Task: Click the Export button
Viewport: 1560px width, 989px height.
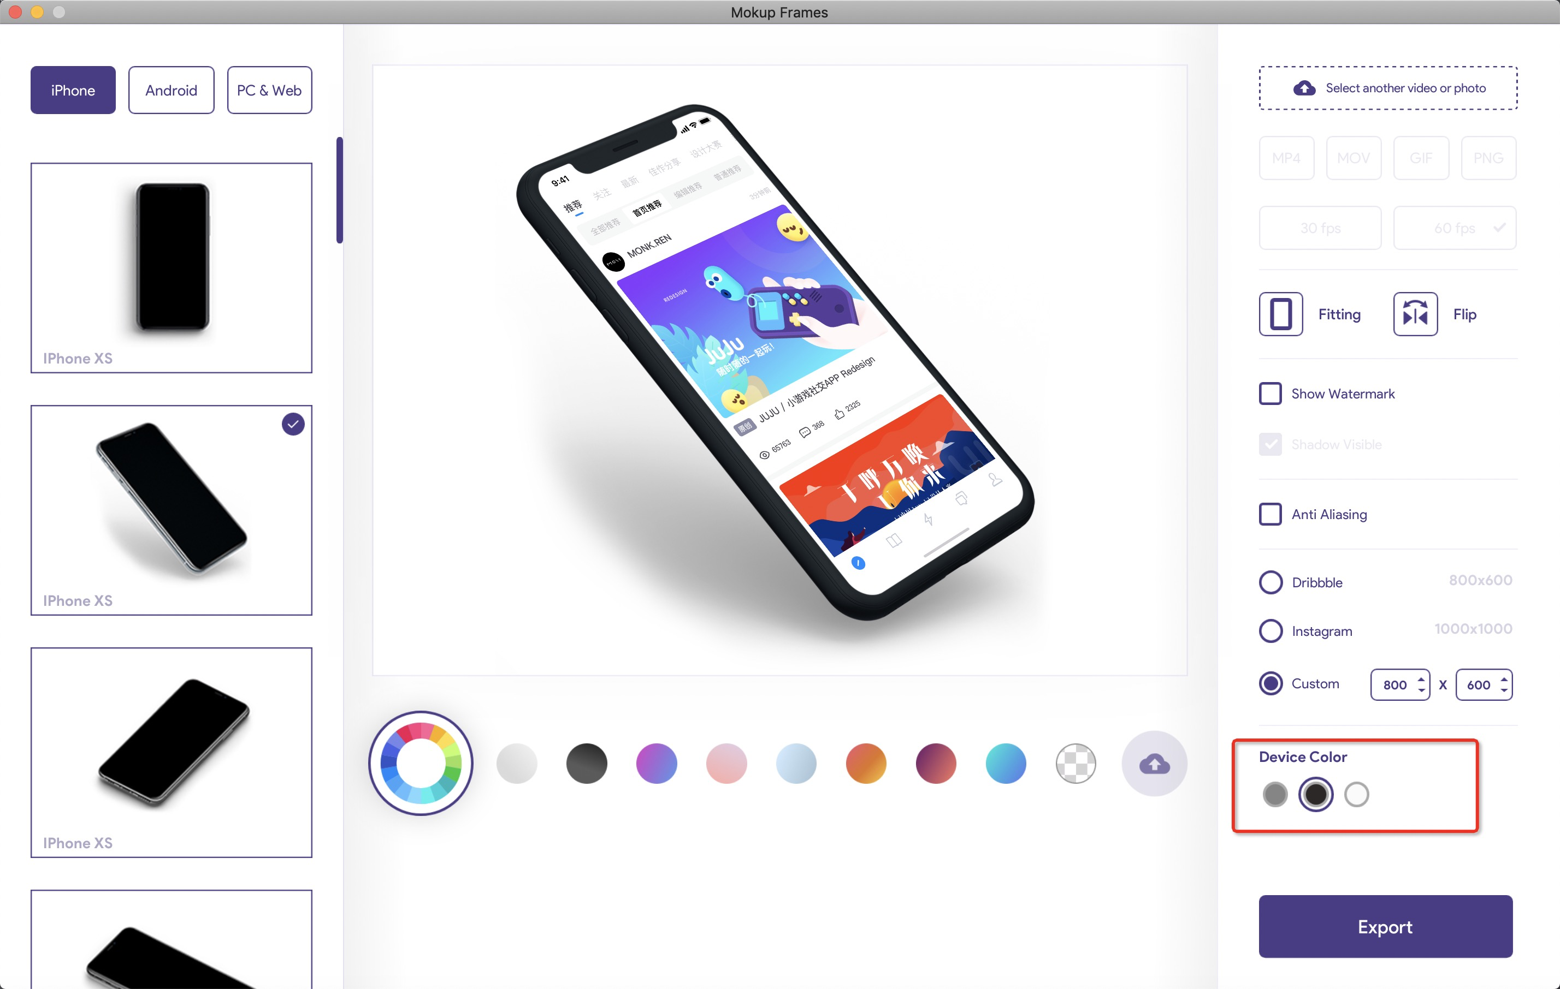Action: [1386, 926]
